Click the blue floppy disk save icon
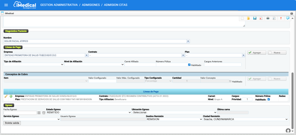This screenshot has width=296, height=135. pos(255,19)
